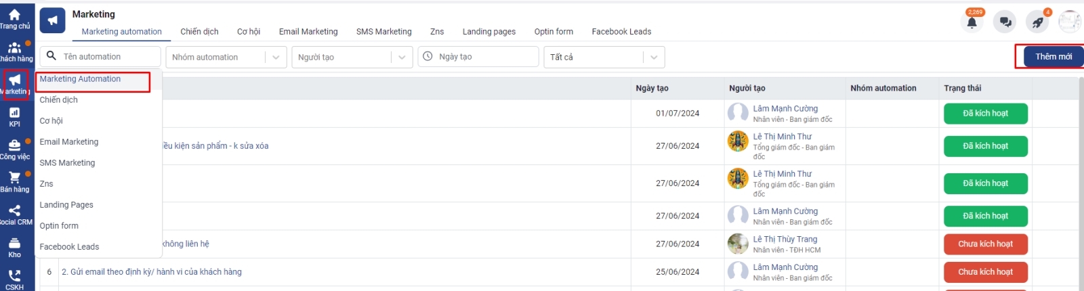1084x291 pixels.
Task: Select Facebook Leads in the dropdown menu
Action: tap(69, 247)
